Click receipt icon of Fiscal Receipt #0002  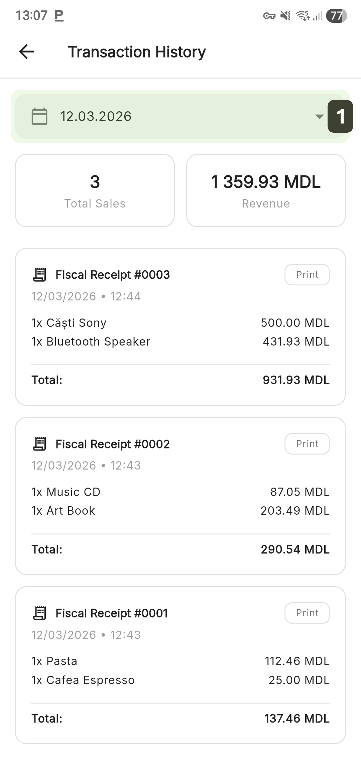coord(40,444)
